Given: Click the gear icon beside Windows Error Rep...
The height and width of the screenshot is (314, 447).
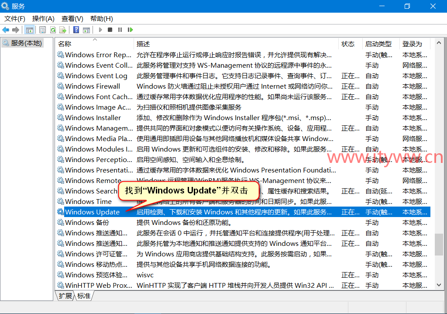Looking at the screenshot, I should pos(60,55).
